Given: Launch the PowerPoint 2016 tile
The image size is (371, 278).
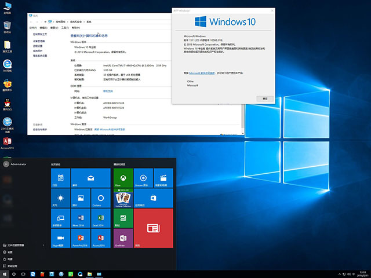Looking at the screenshot, I should (80, 239).
